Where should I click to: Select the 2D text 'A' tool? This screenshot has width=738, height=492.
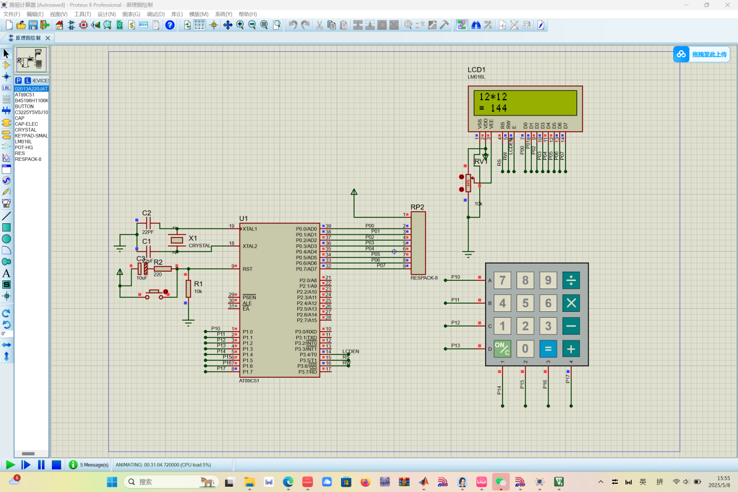(x=6, y=273)
